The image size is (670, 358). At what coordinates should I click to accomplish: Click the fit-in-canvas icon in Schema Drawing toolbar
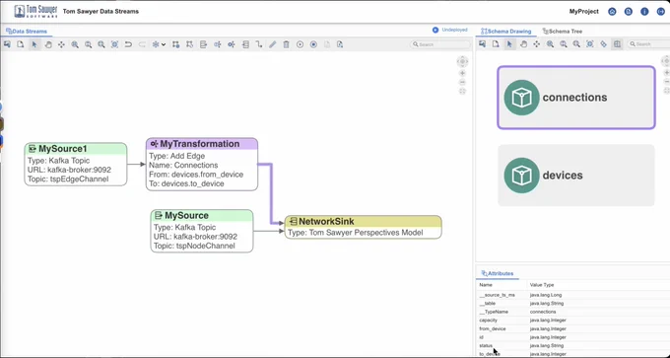click(589, 44)
